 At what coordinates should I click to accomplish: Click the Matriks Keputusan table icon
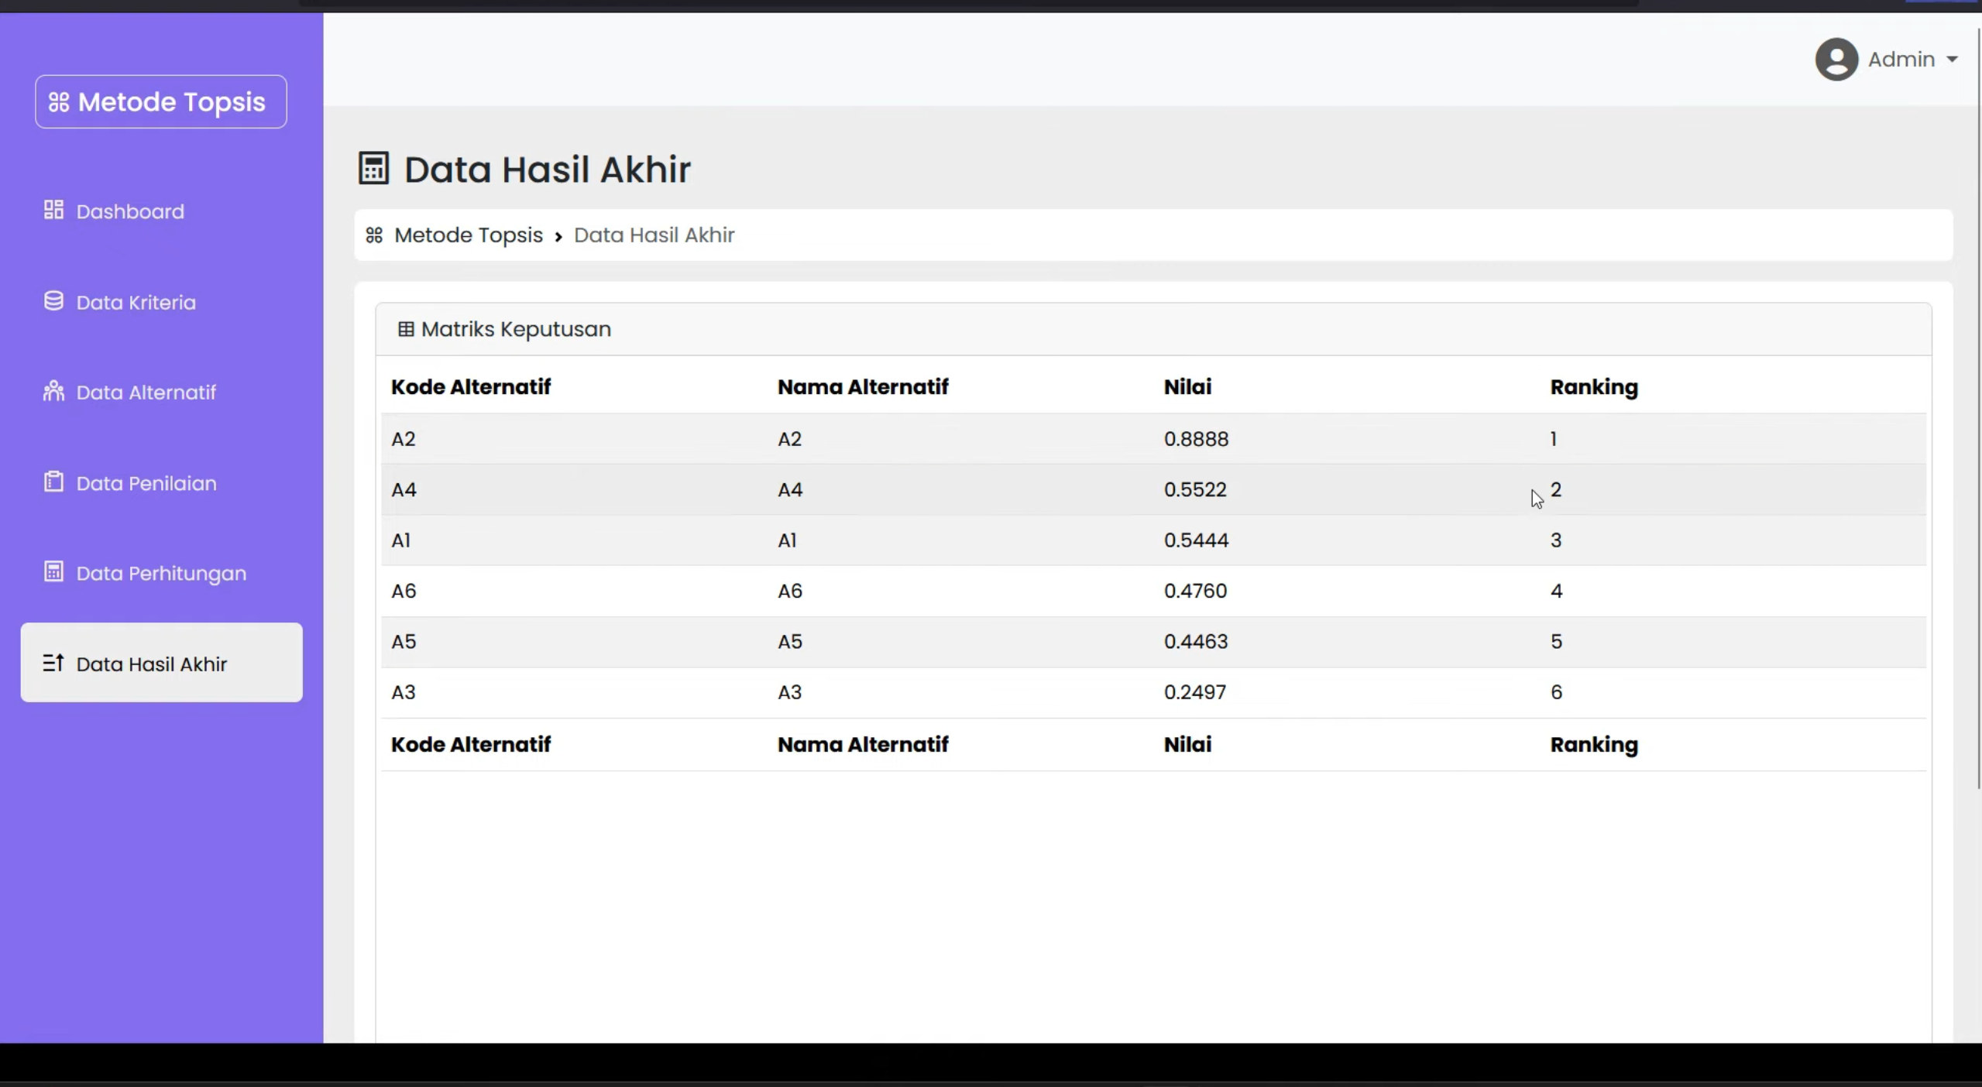[x=406, y=329]
